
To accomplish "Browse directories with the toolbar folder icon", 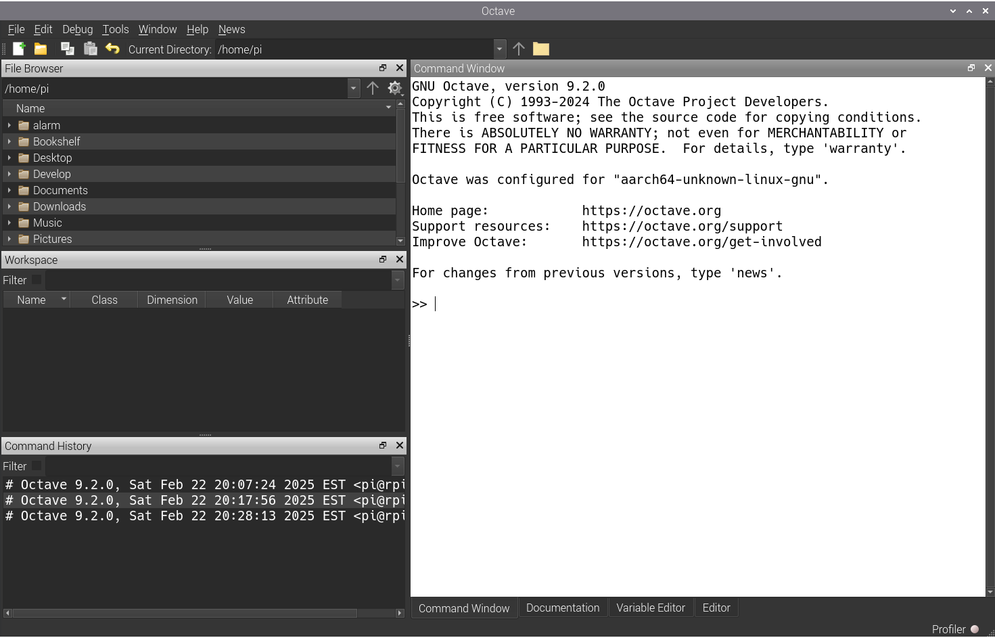I will pyautogui.click(x=541, y=49).
